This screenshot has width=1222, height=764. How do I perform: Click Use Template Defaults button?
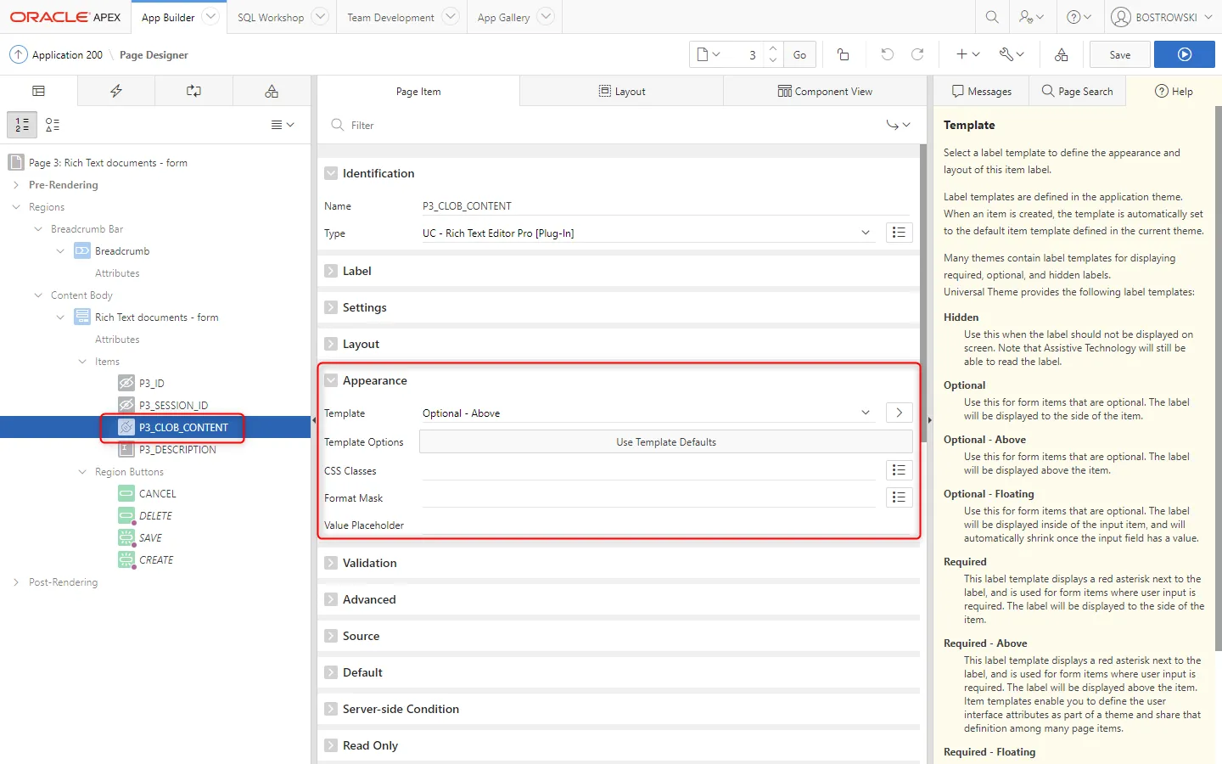666,442
